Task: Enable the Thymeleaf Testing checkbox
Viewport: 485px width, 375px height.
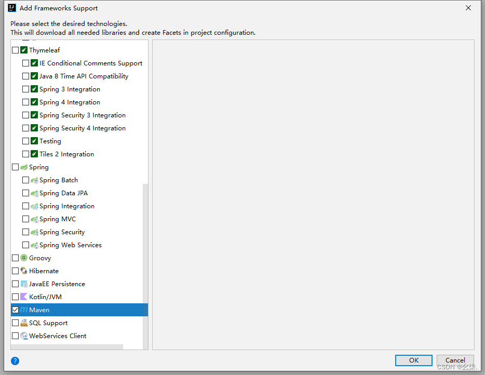Action: [x=25, y=141]
